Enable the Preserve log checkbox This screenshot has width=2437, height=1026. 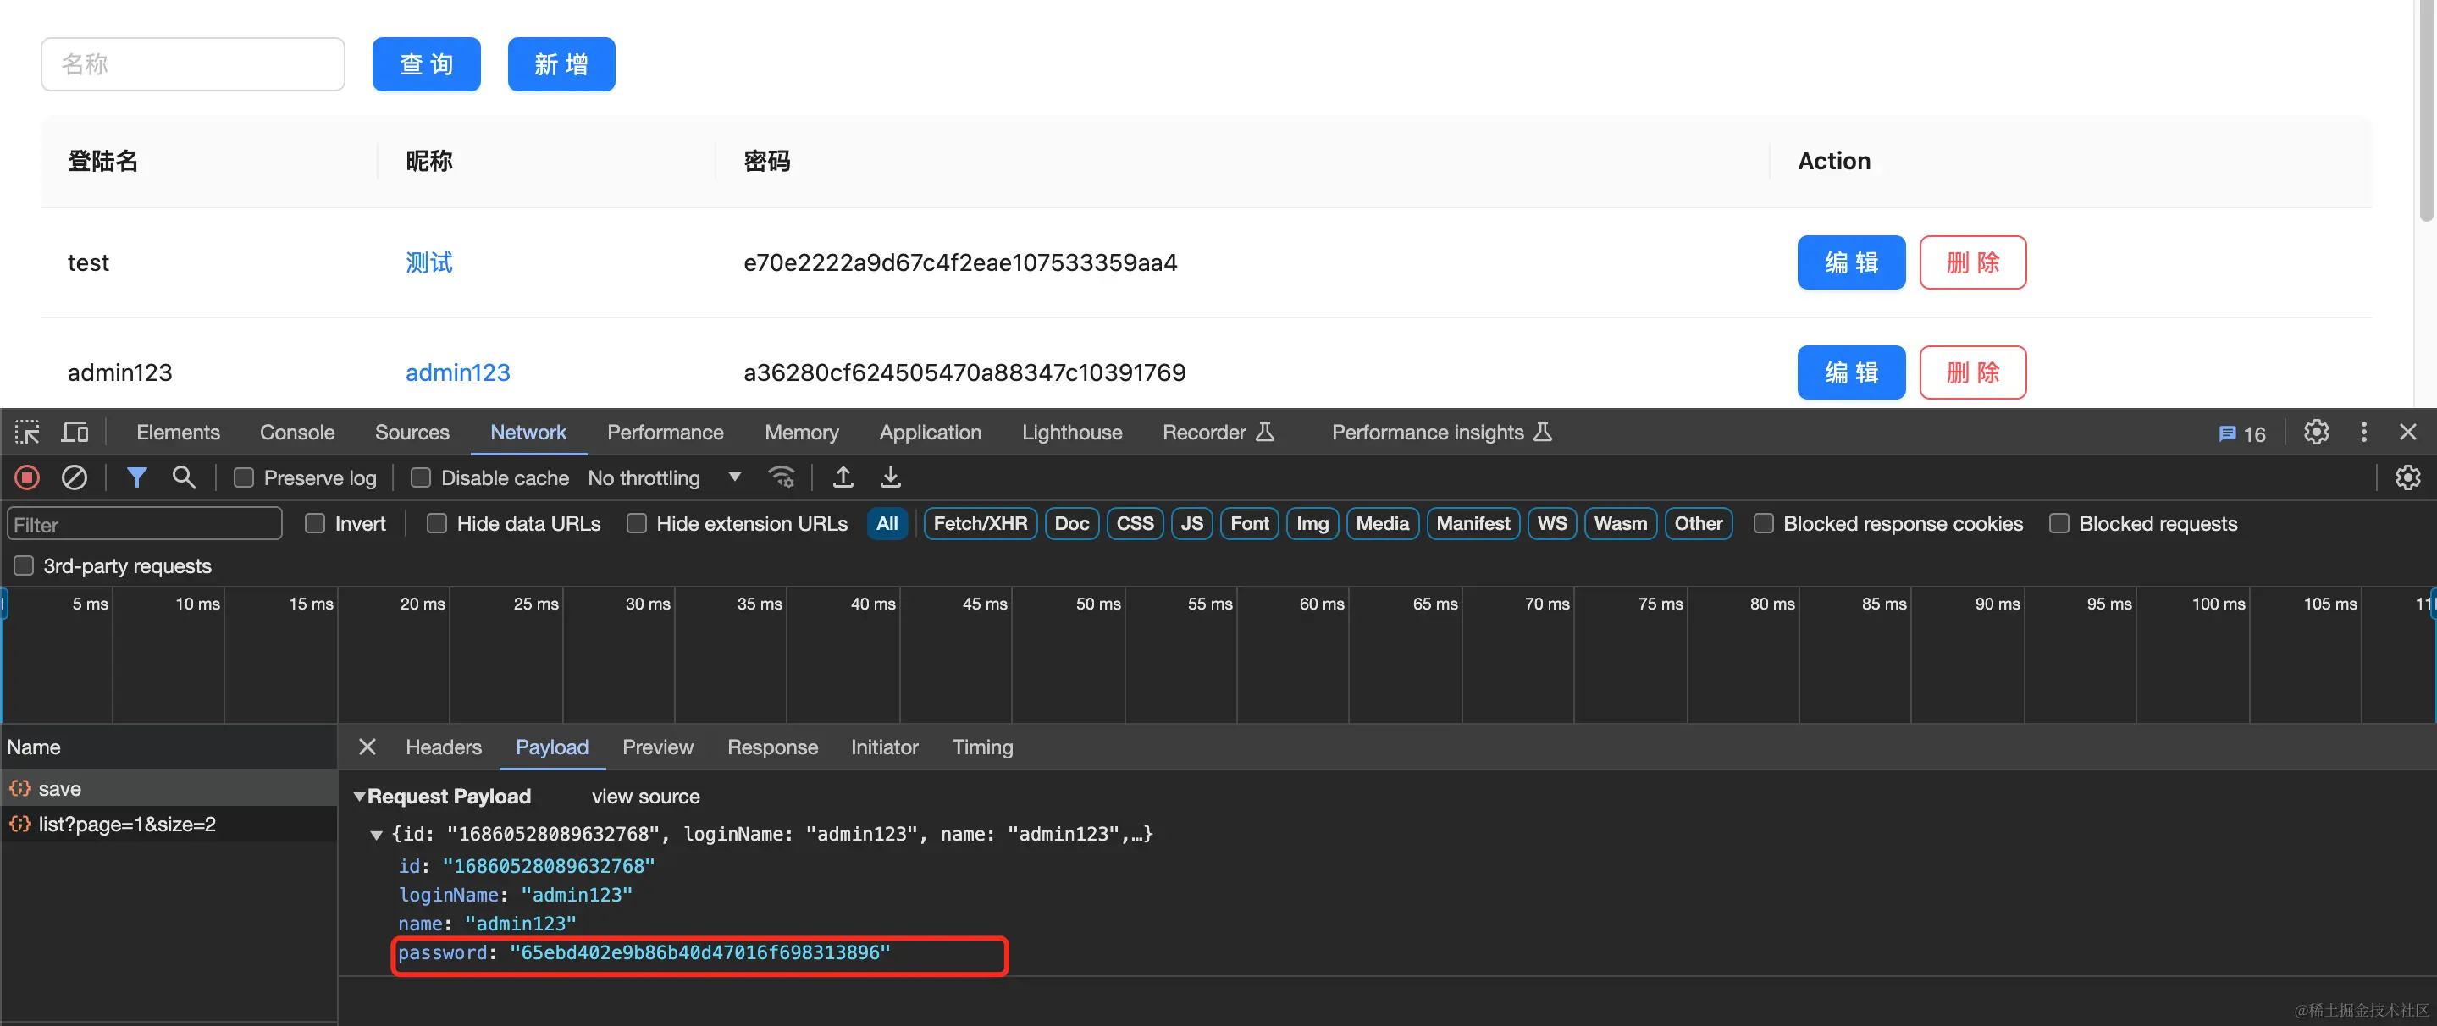pos(244,477)
